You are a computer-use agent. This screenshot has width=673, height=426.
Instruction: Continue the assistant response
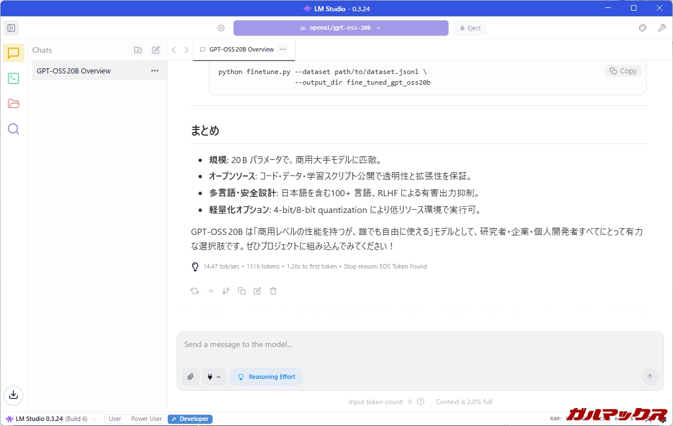coord(210,291)
